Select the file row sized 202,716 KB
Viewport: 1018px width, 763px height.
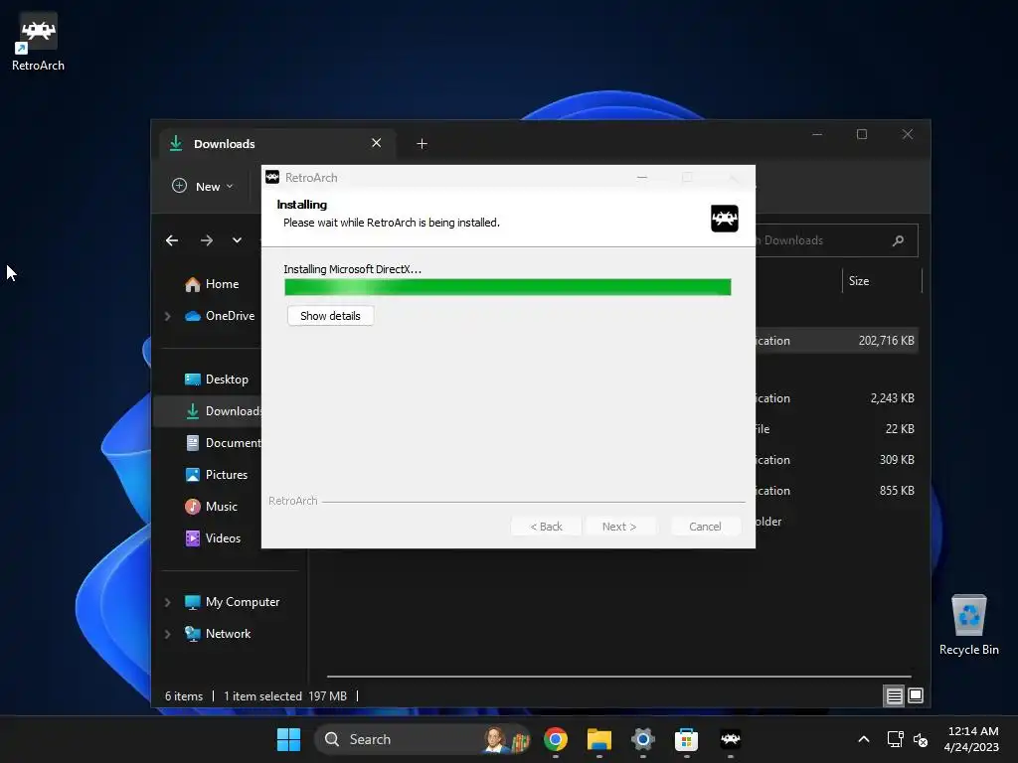(836, 341)
